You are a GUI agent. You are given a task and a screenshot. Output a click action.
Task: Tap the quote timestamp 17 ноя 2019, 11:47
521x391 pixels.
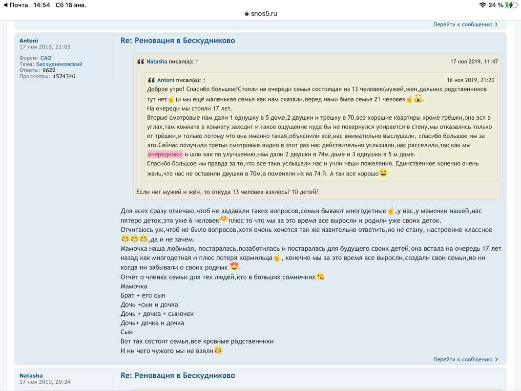click(x=474, y=62)
